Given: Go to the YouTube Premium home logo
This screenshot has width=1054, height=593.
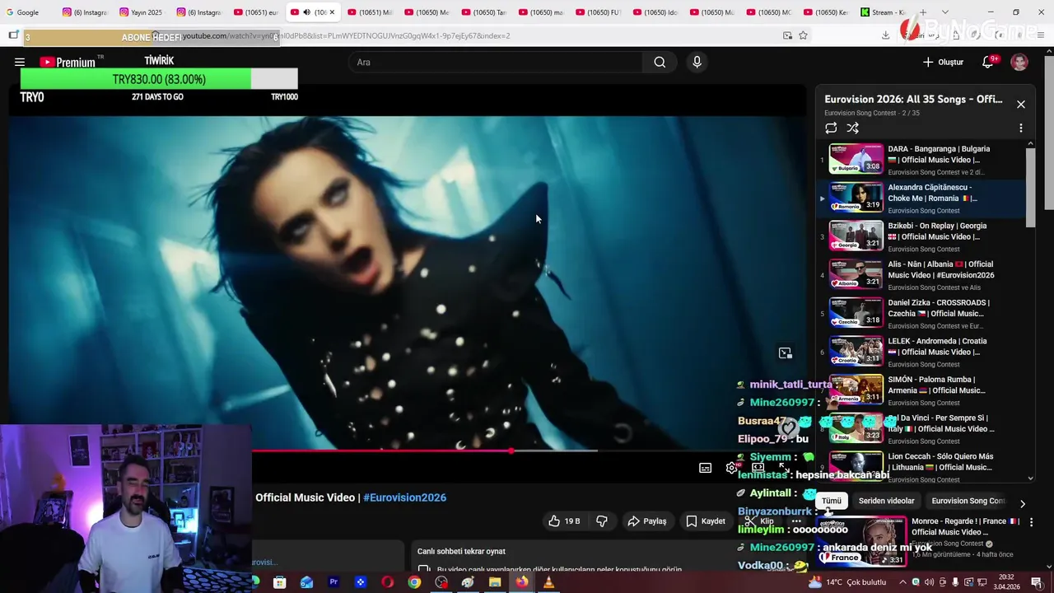Looking at the screenshot, I should click(x=68, y=62).
